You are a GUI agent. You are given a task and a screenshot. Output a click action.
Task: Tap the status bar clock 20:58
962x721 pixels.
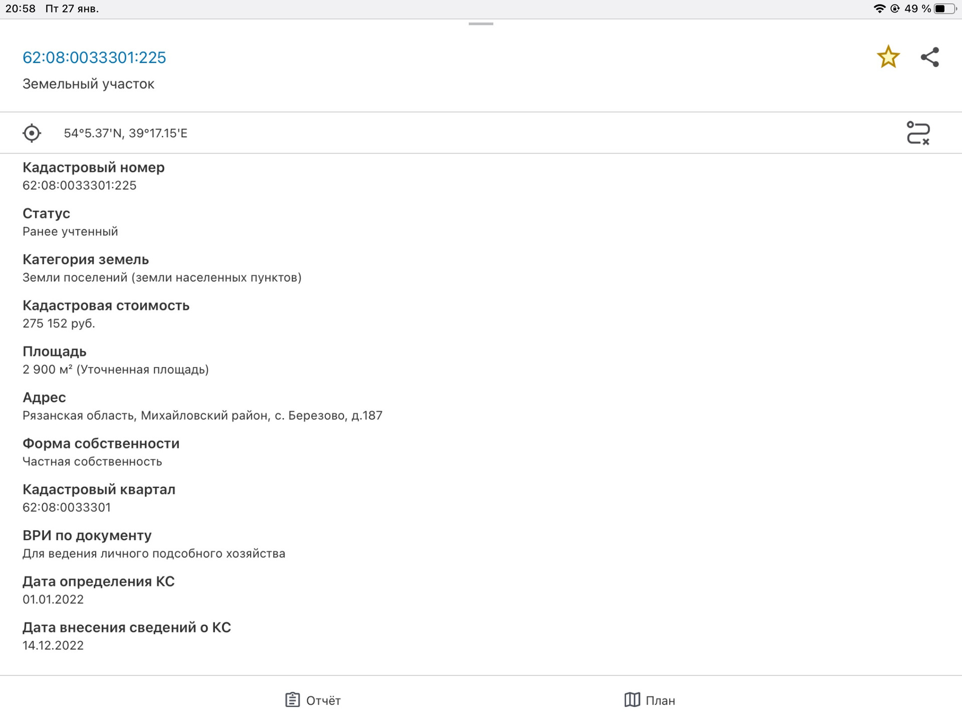point(21,9)
